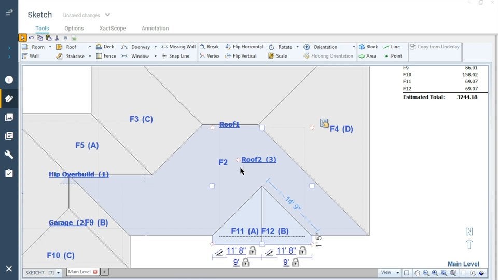Screen dimensions: 498x280
Task: Add a new level with plus button
Action: pos(104,272)
